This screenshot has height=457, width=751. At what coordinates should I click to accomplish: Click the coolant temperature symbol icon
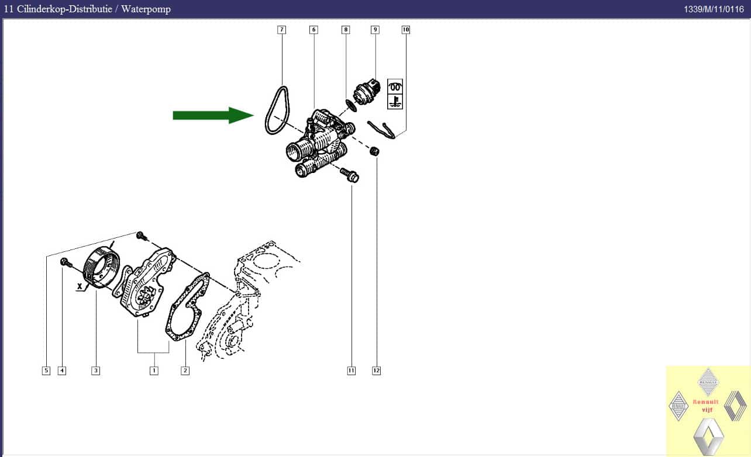(395, 102)
